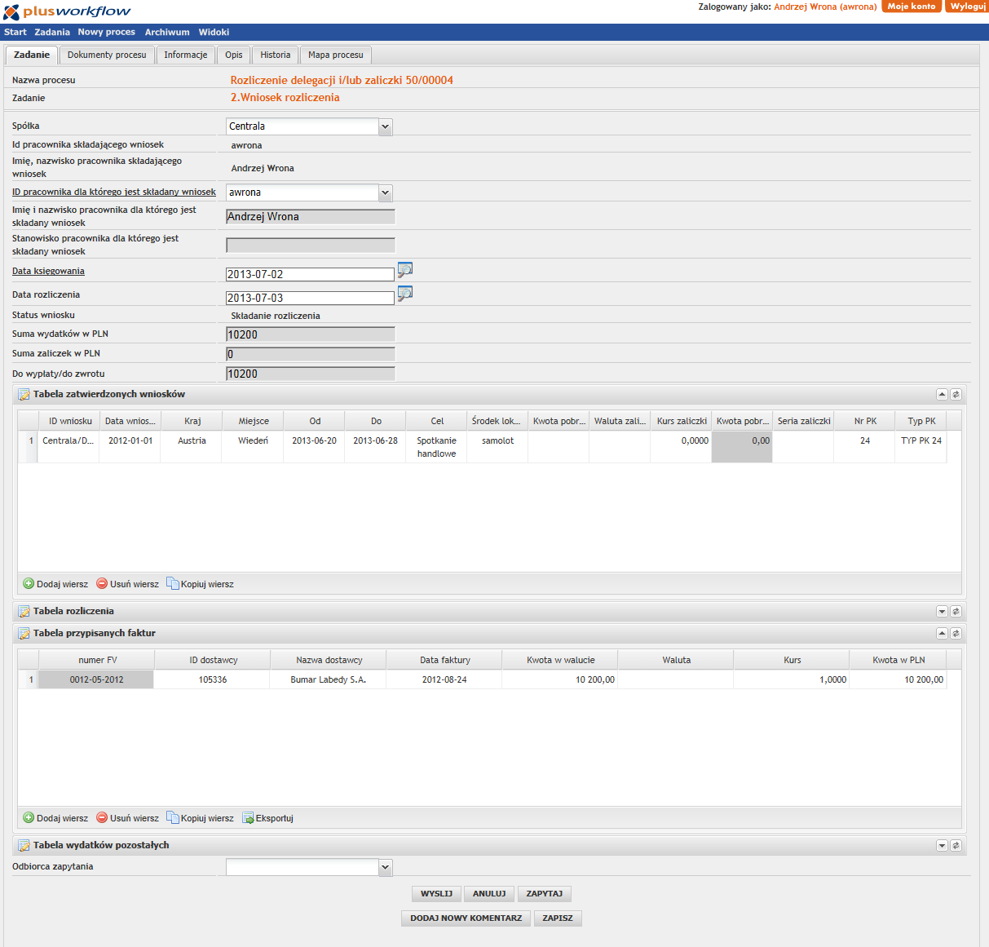Screen dimensions: 989x947
Task: Open calendar picker for Data księgowania
Action: pos(404,270)
